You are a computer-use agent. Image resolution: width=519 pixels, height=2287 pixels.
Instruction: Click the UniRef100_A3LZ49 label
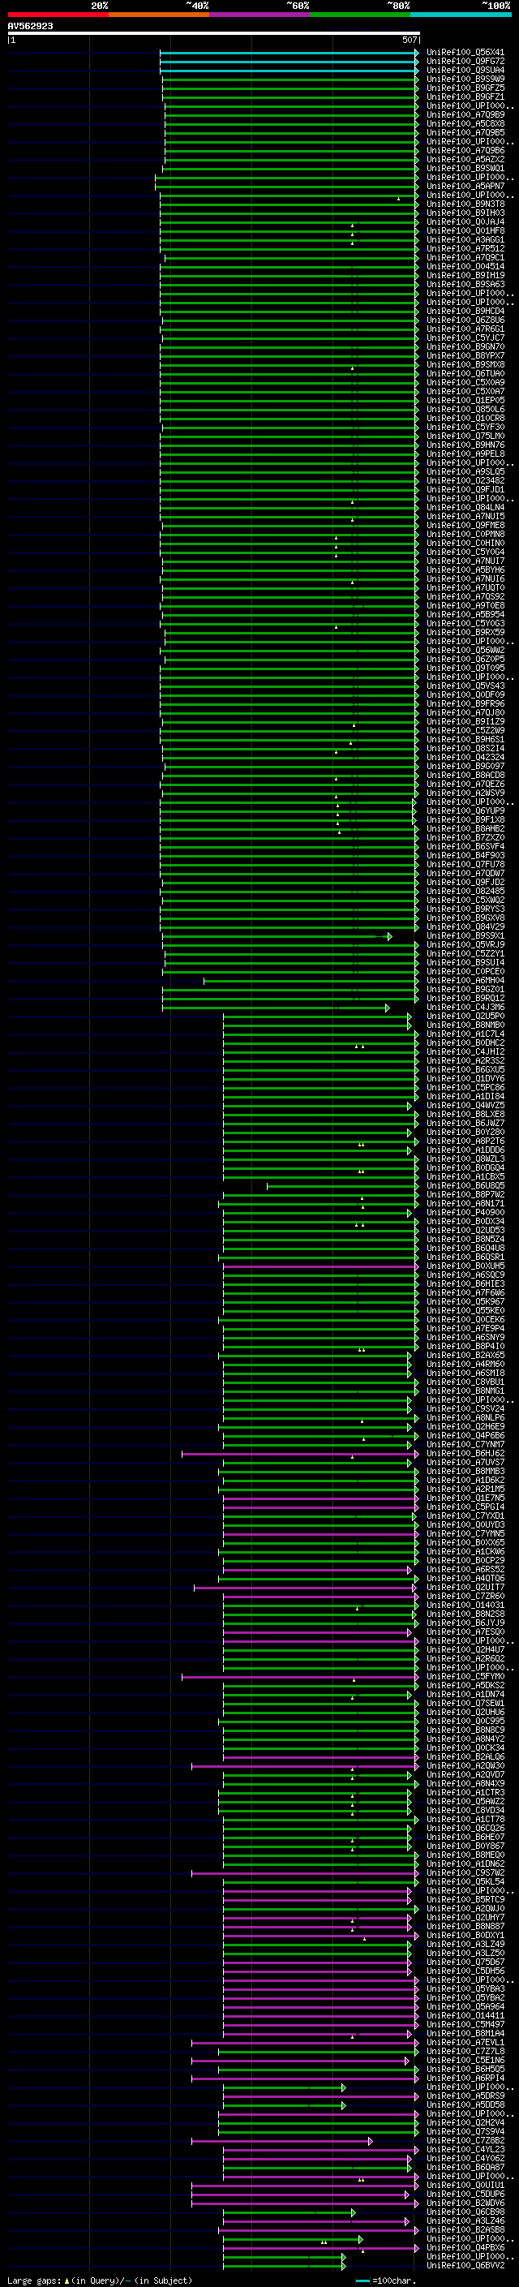coord(465,1945)
